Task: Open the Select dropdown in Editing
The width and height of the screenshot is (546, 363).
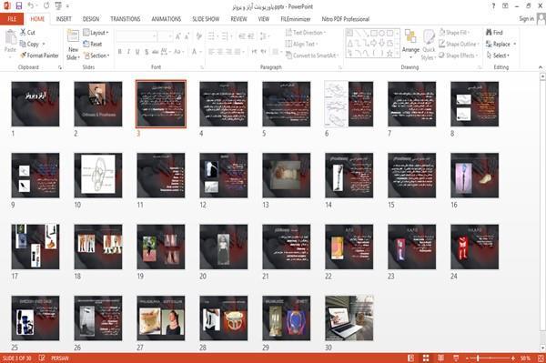Action: pos(498,55)
